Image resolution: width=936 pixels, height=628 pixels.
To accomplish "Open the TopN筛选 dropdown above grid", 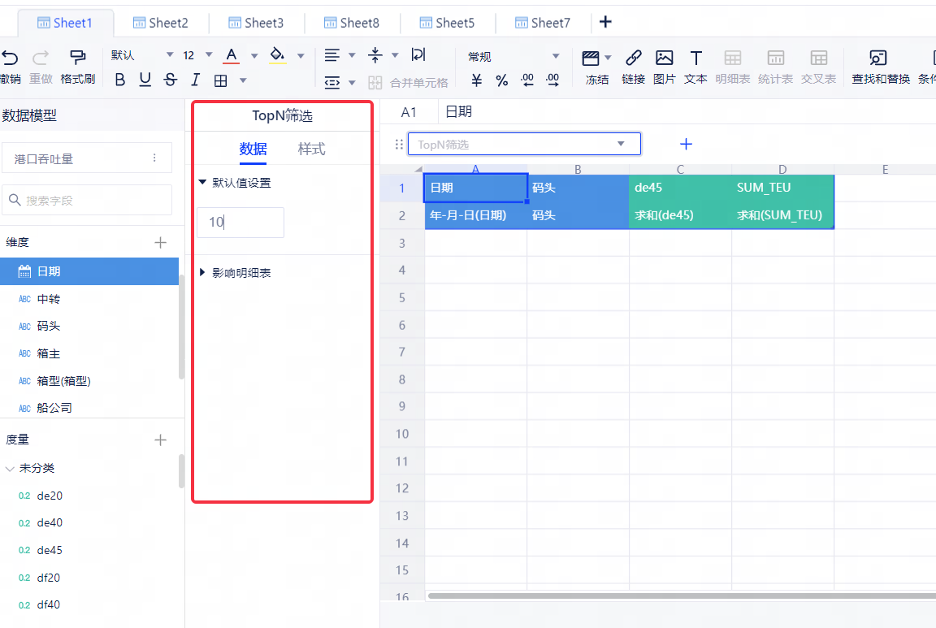I will (x=621, y=144).
